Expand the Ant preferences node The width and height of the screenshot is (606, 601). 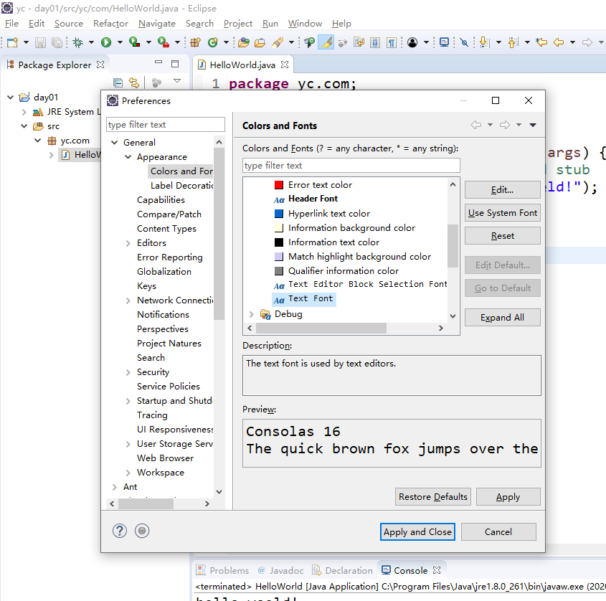115,487
